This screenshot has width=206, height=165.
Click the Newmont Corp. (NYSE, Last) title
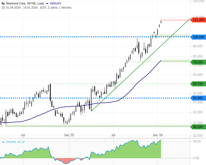tap(25, 3)
